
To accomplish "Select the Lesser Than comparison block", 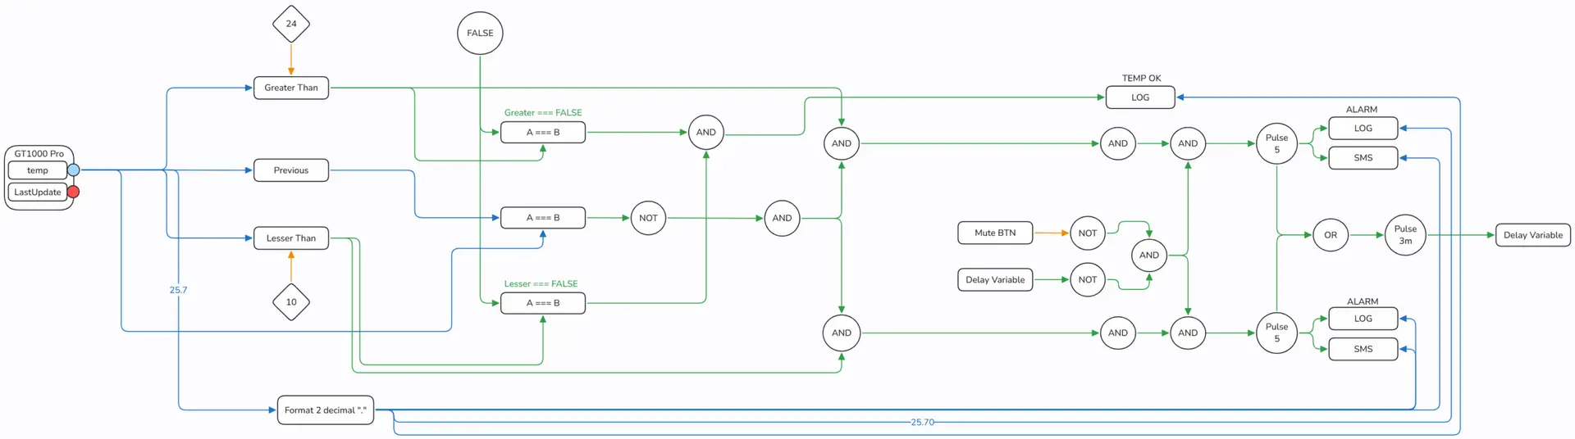I will [x=291, y=238].
